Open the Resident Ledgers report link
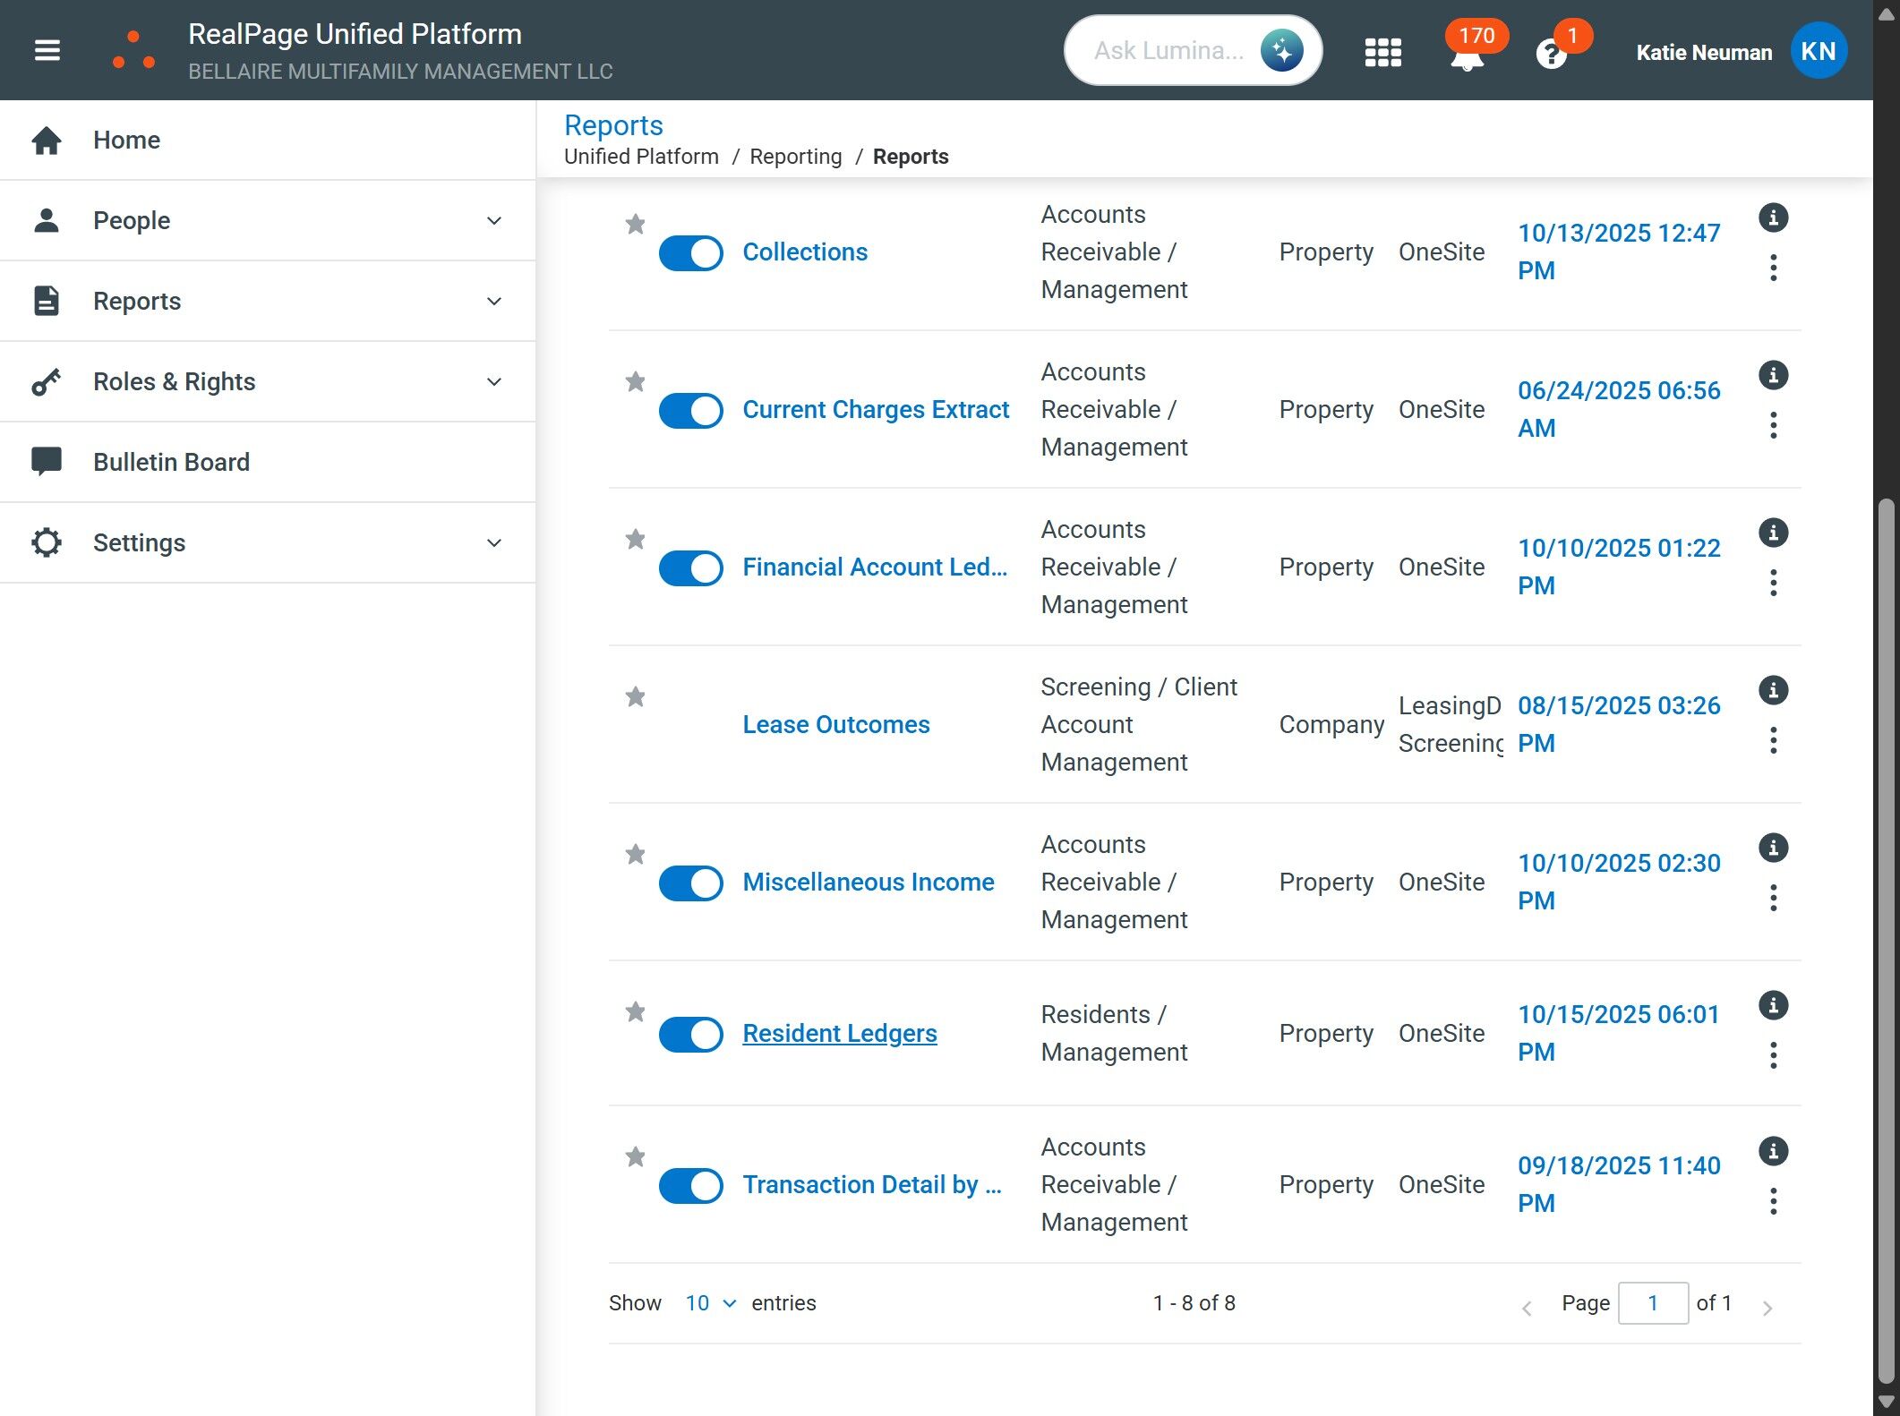The height and width of the screenshot is (1416, 1900). pos(839,1034)
